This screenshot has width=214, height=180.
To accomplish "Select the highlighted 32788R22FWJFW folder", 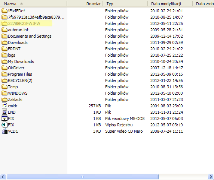I will click(x=26, y=23).
